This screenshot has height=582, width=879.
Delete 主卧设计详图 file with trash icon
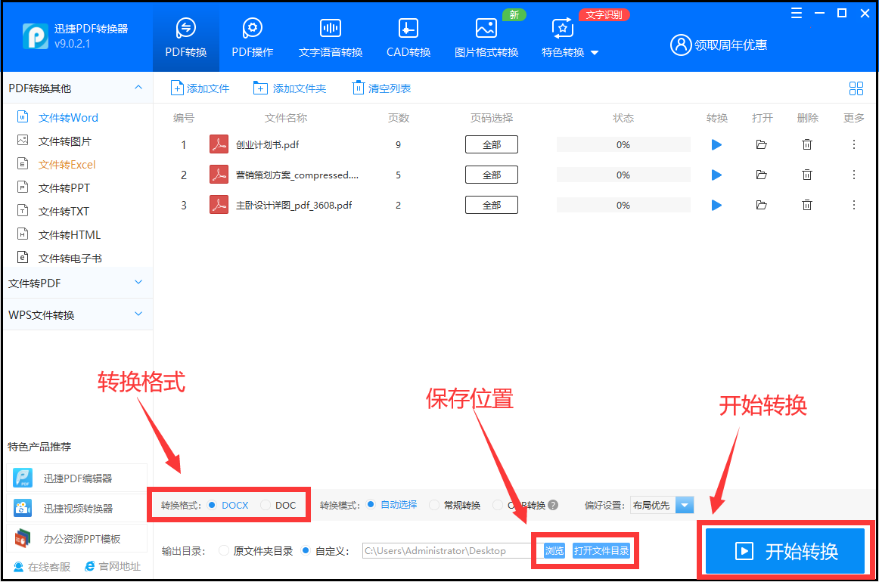point(806,205)
